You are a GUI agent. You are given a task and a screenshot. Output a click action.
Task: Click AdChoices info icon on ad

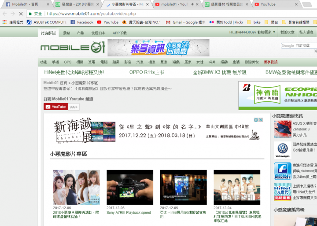[256, 120]
